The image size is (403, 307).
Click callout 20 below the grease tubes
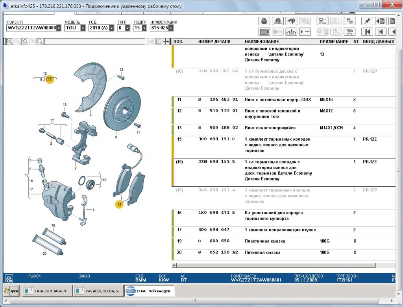click(44, 254)
